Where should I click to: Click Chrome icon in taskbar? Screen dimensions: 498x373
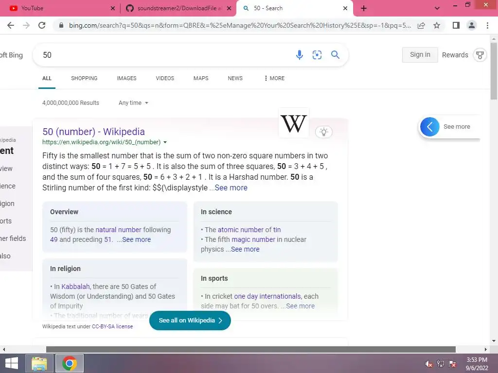[70, 363]
